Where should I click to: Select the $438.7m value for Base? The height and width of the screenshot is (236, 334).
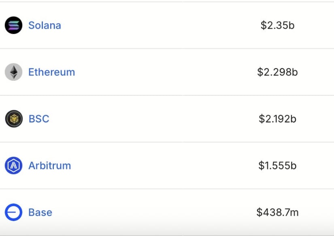click(277, 212)
